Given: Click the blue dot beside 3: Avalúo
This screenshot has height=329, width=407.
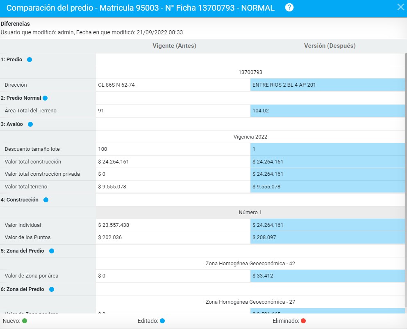Looking at the screenshot, I should point(30,124).
